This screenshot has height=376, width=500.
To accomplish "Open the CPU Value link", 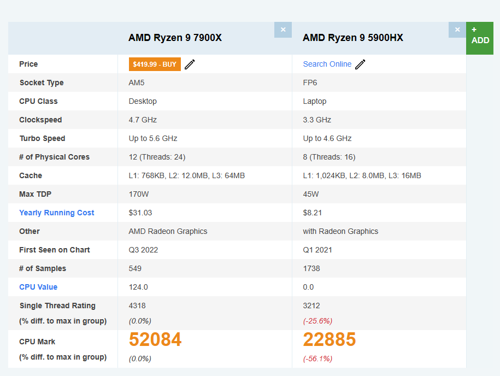I will point(38,287).
